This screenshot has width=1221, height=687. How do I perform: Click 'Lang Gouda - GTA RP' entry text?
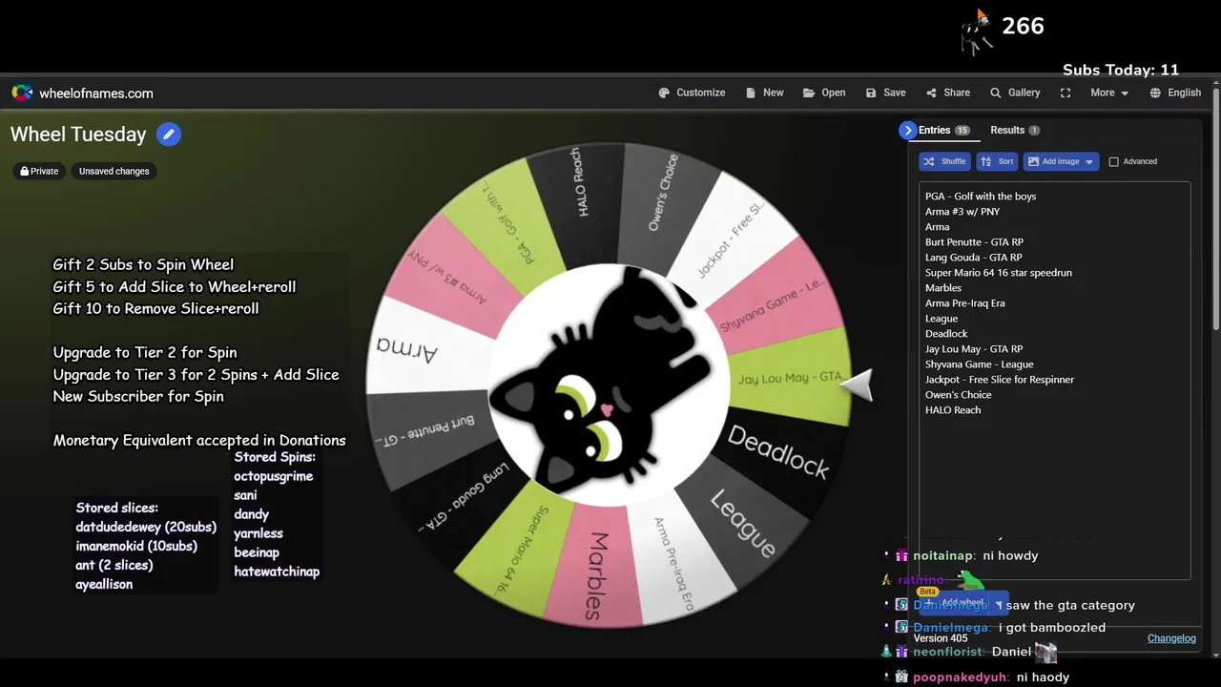coord(973,258)
